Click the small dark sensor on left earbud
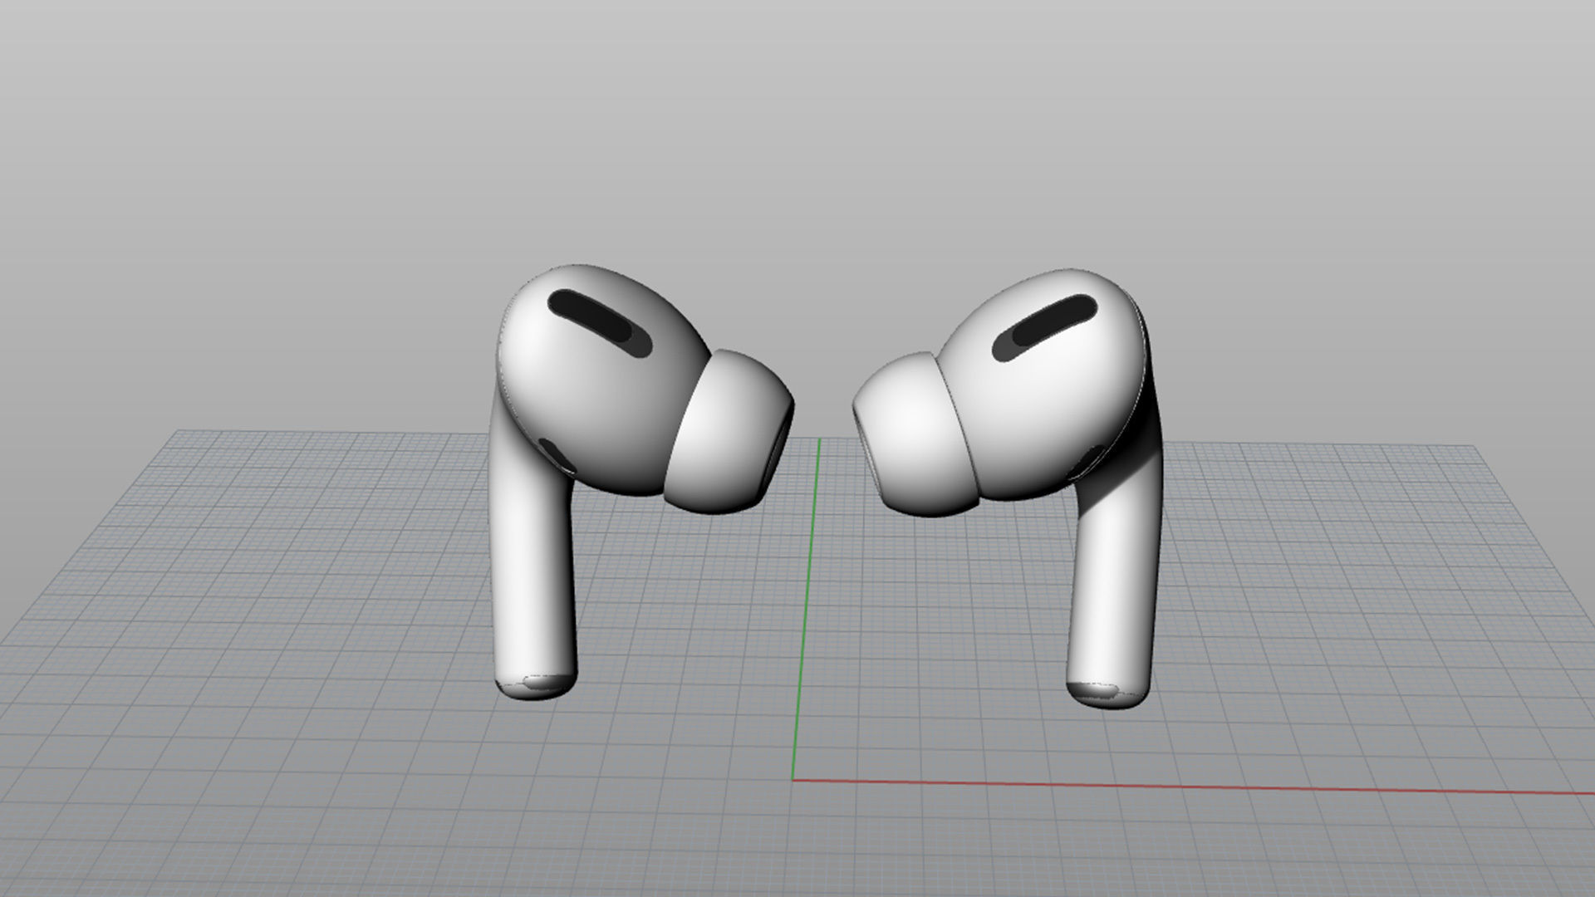Viewport: 1595px width, 897px height. [555, 455]
